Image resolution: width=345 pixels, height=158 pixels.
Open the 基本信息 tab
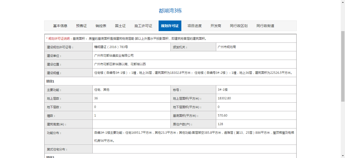(60, 26)
